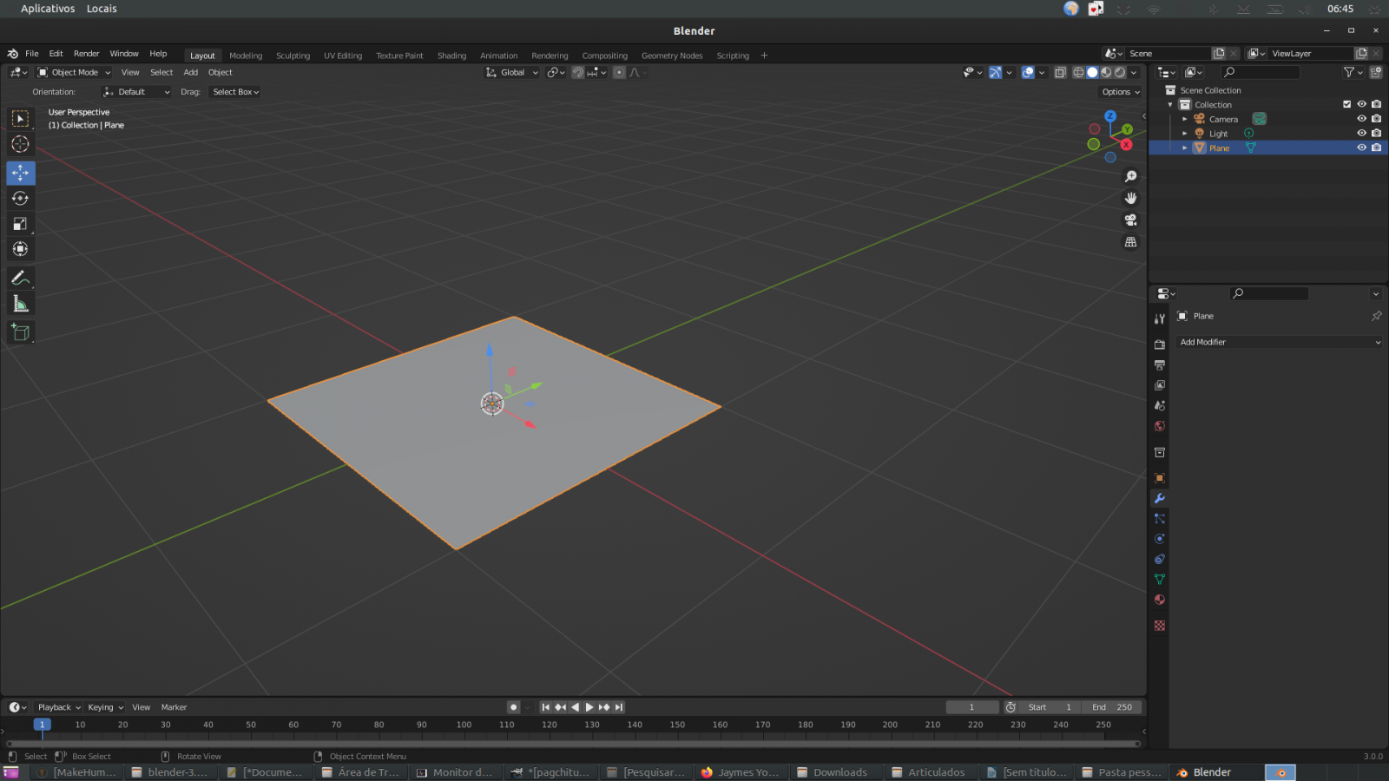Open the Object Mode dropdown
Viewport: 1389px width, 781px height.
pyautogui.click(x=74, y=73)
